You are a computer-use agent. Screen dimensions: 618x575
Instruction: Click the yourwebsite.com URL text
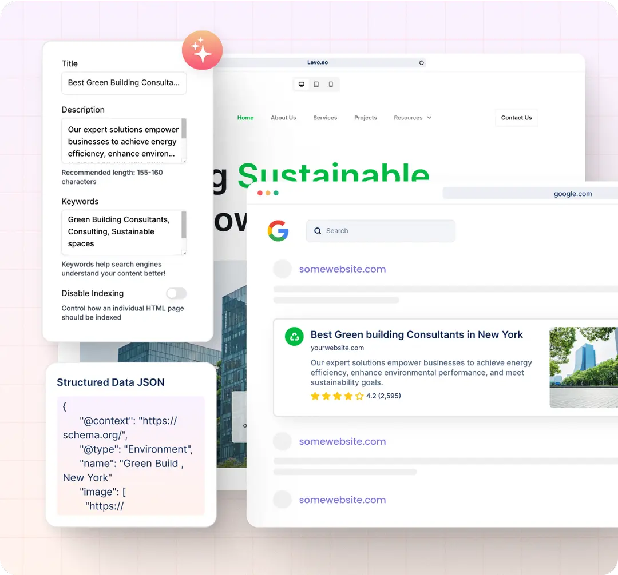[337, 348]
